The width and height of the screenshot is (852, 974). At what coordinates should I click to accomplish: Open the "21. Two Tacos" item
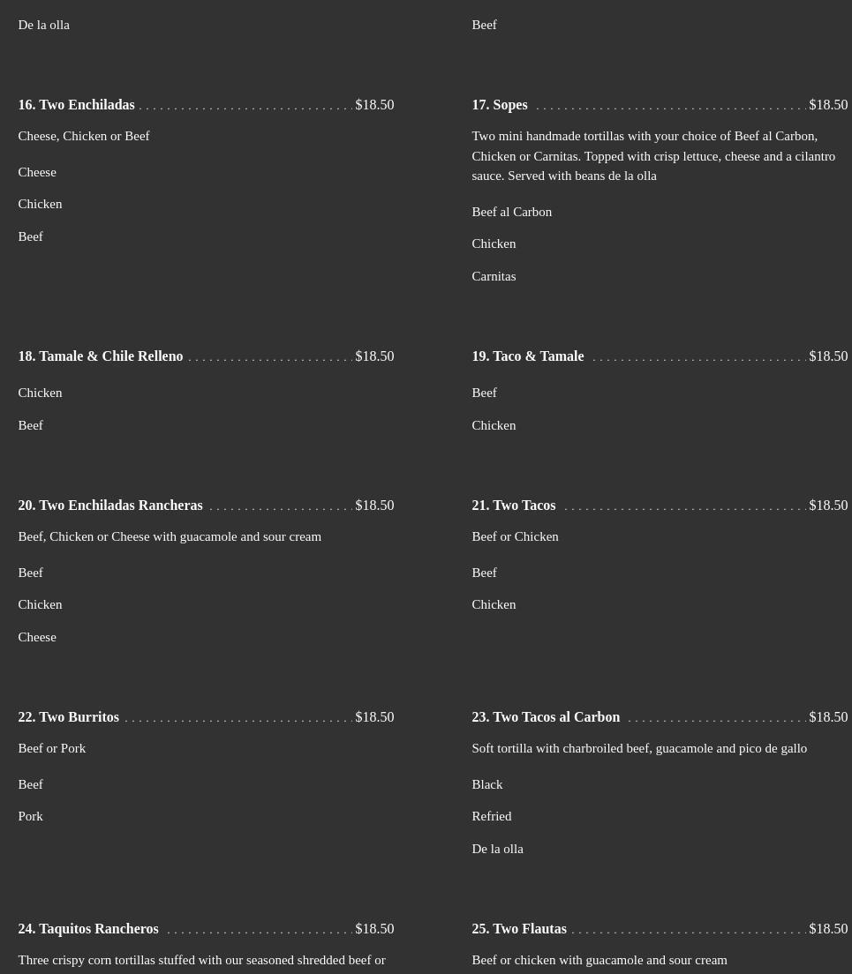pyautogui.click(x=513, y=506)
